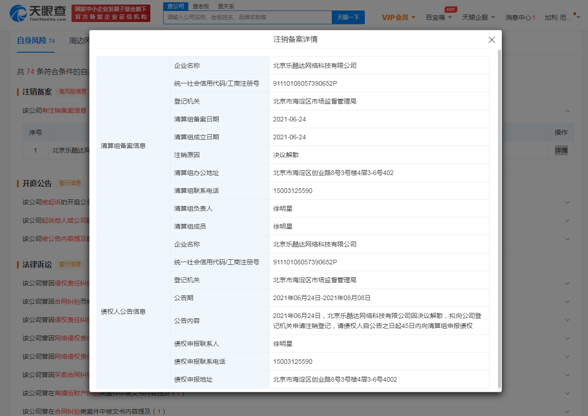The image size is (588, 416).
Task: Expand the 合同纠纷 lawsuit row chevron
Action: point(567,301)
